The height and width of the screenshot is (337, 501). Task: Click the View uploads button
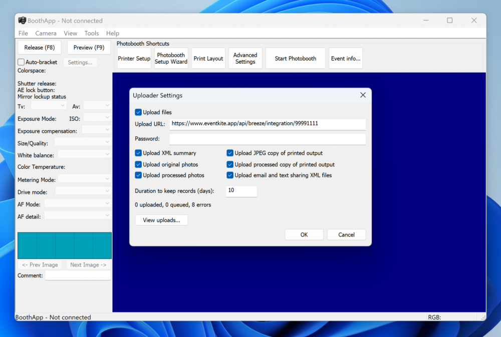161,220
